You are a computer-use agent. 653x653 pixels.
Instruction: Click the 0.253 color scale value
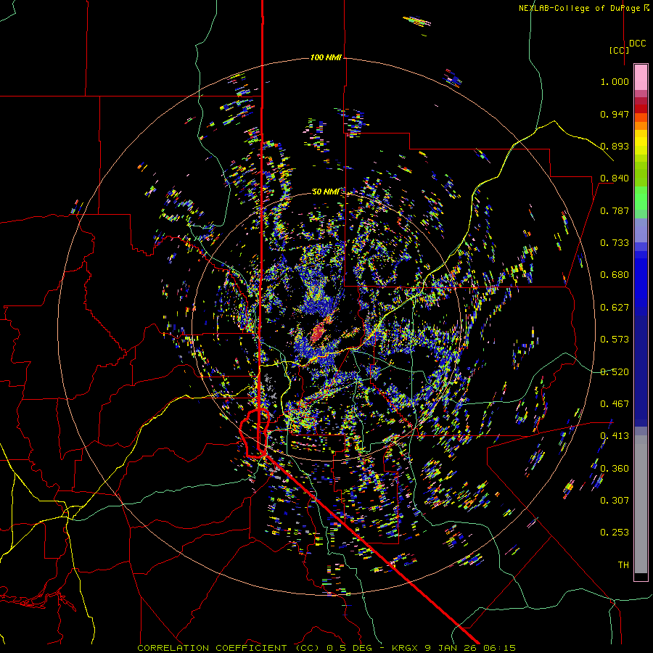pyautogui.click(x=615, y=533)
